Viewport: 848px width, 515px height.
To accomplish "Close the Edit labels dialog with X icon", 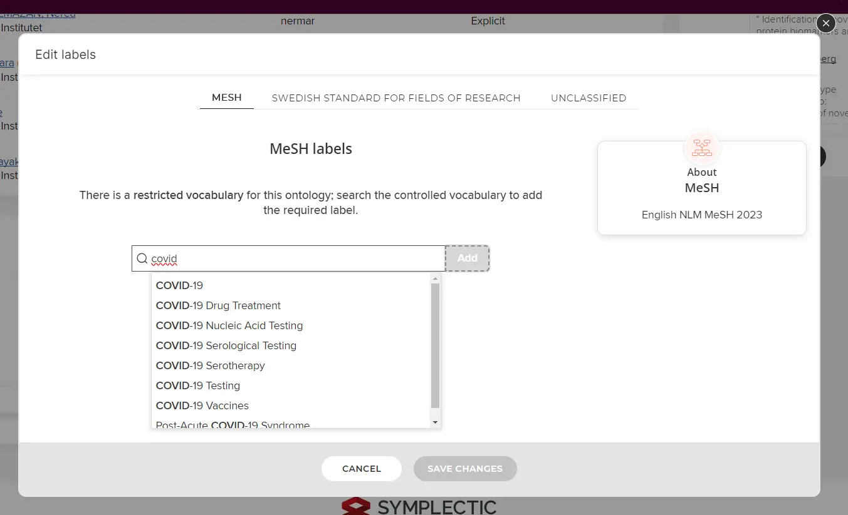I will 825,23.
